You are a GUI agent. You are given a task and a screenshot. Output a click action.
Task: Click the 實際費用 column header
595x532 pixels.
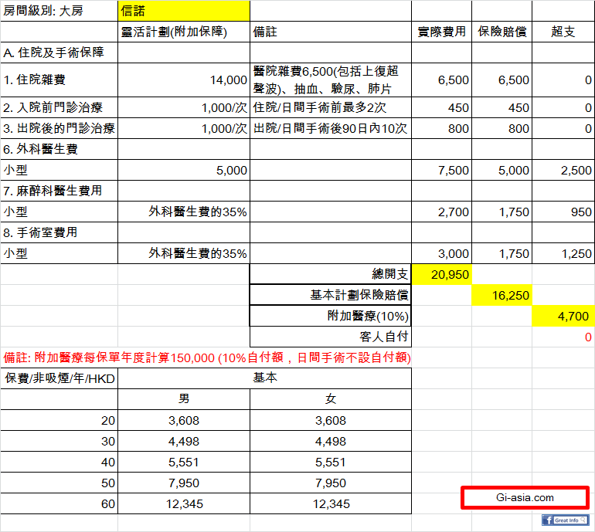coord(441,32)
